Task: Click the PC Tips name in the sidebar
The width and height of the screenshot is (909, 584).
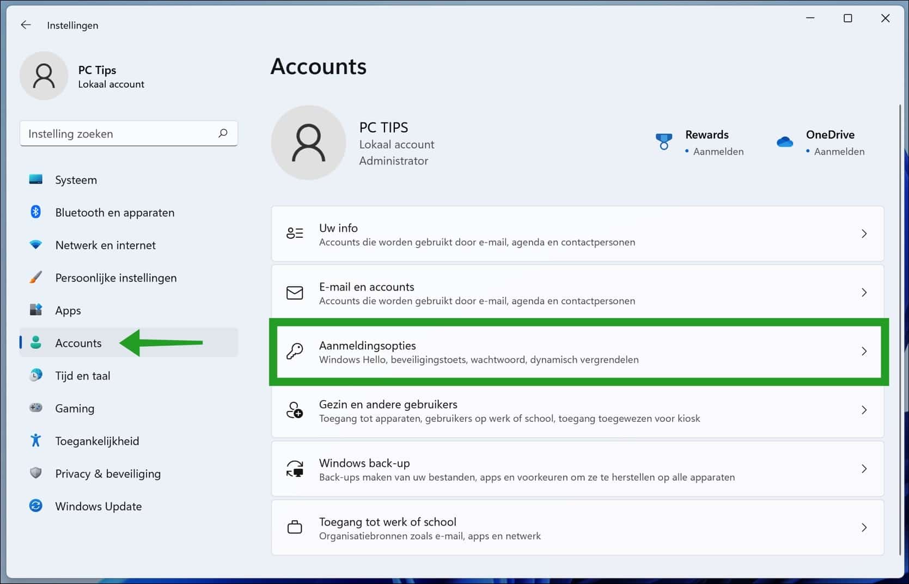Action: click(97, 70)
